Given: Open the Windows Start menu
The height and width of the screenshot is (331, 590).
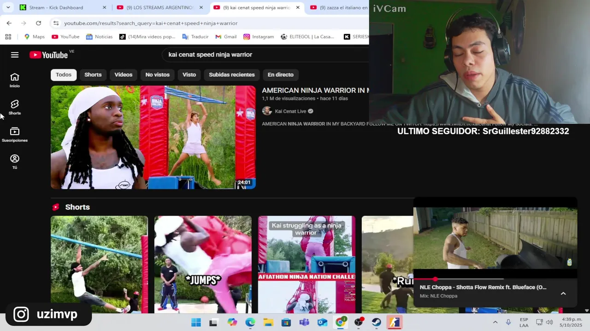Looking at the screenshot, I should [x=196, y=322].
